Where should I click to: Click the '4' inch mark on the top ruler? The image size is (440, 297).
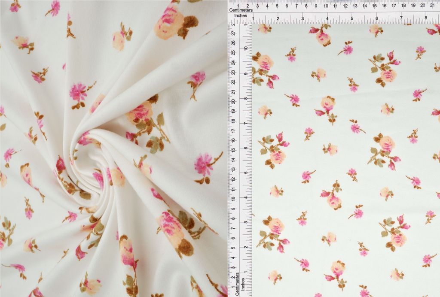327,18
